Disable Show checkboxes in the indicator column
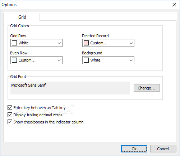 (10, 122)
